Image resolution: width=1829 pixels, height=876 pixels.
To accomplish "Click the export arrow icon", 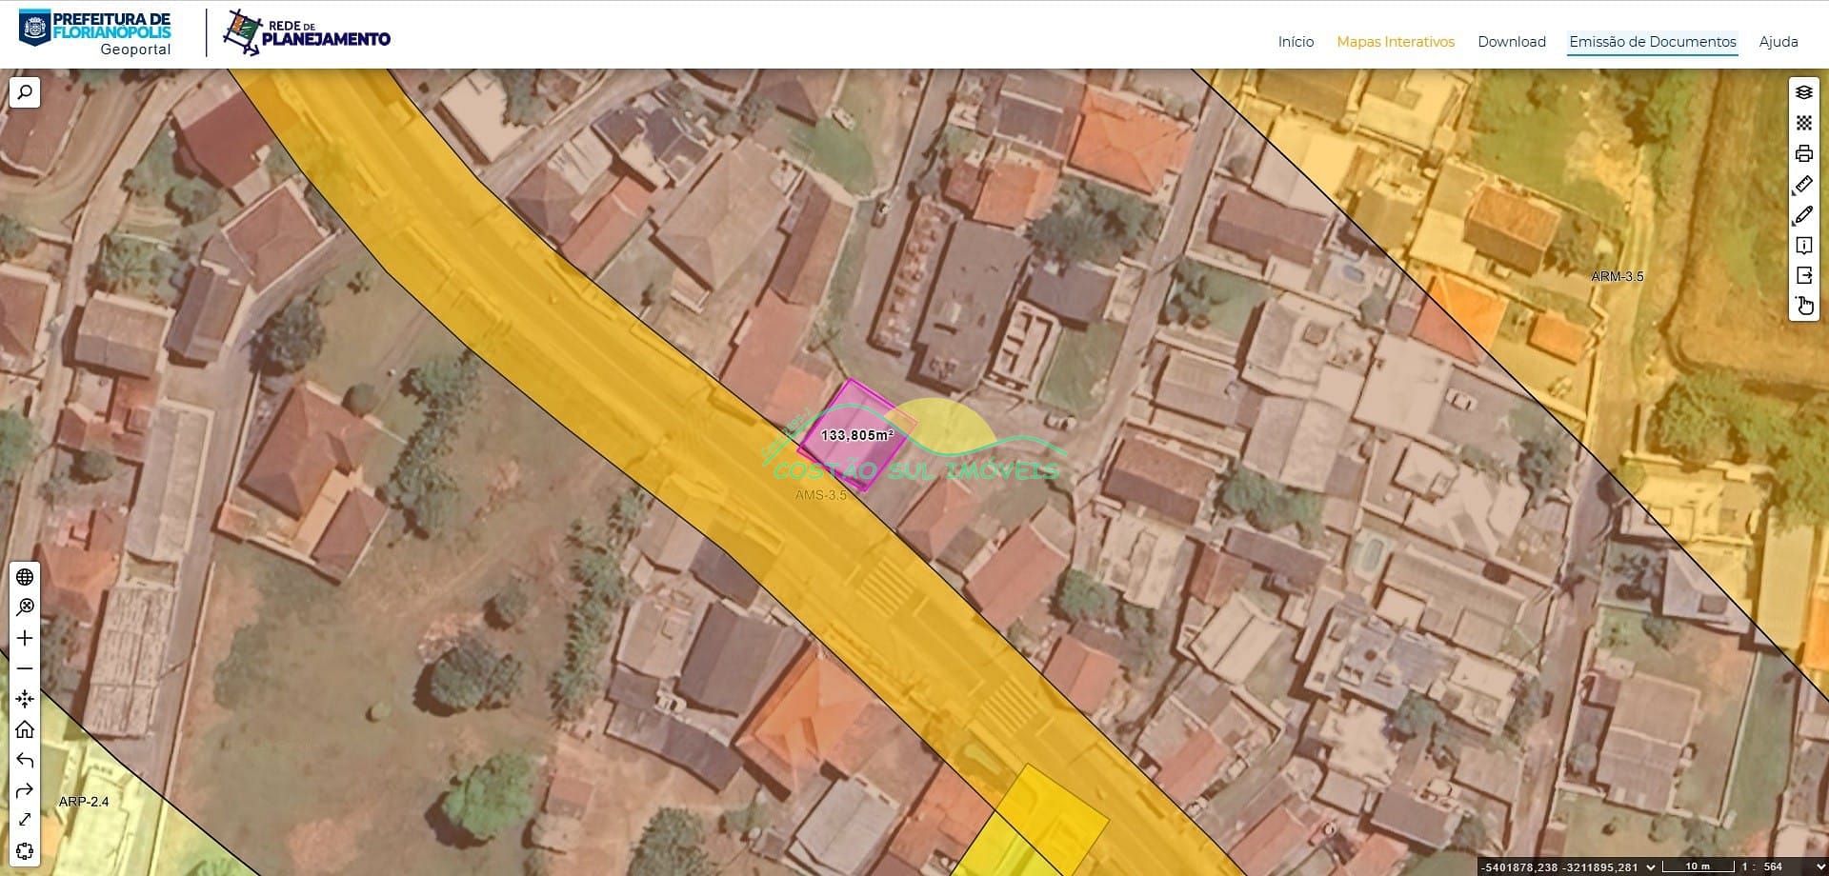I will pyautogui.click(x=1803, y=275).
